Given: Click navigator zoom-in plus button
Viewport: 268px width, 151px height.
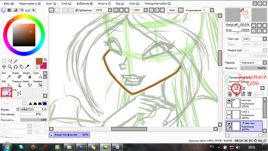Looking at the screenshot, I should coord(259,26).
